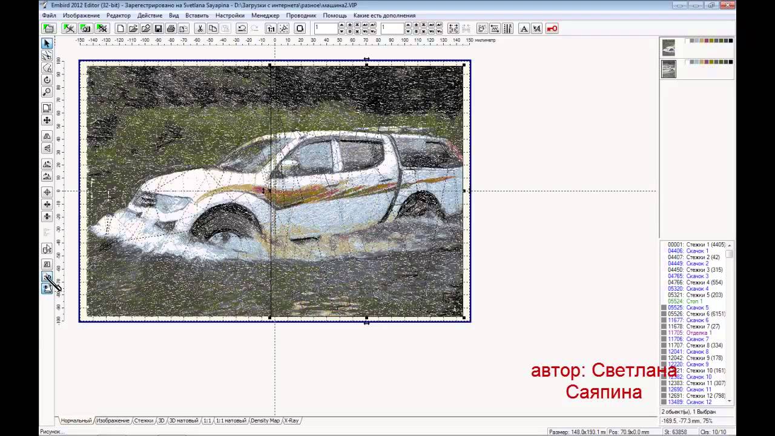Open the Изображение menu
Image resolution: width=775 pixels, height=436 pixels.
(81, 15)
